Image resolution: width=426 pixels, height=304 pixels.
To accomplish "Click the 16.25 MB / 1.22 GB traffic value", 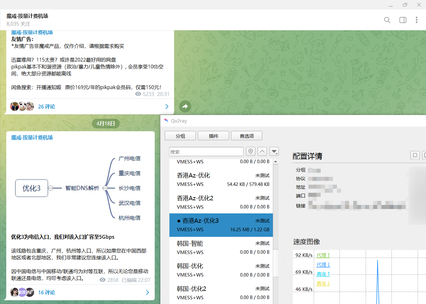I will pyautogui.click(x=250, y=230).
